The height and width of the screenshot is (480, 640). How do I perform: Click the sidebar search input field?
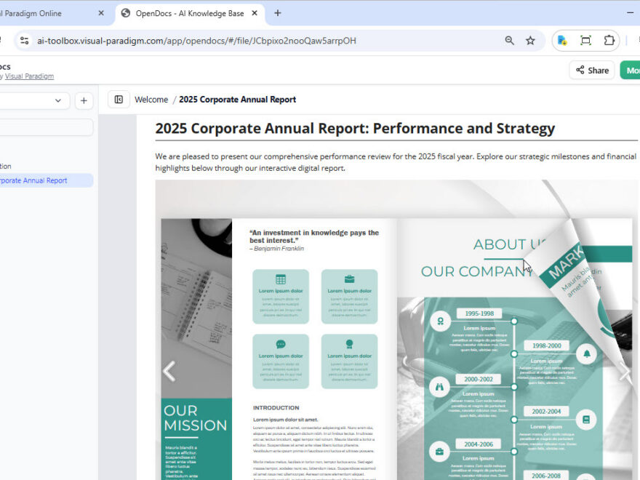(44, 127)
